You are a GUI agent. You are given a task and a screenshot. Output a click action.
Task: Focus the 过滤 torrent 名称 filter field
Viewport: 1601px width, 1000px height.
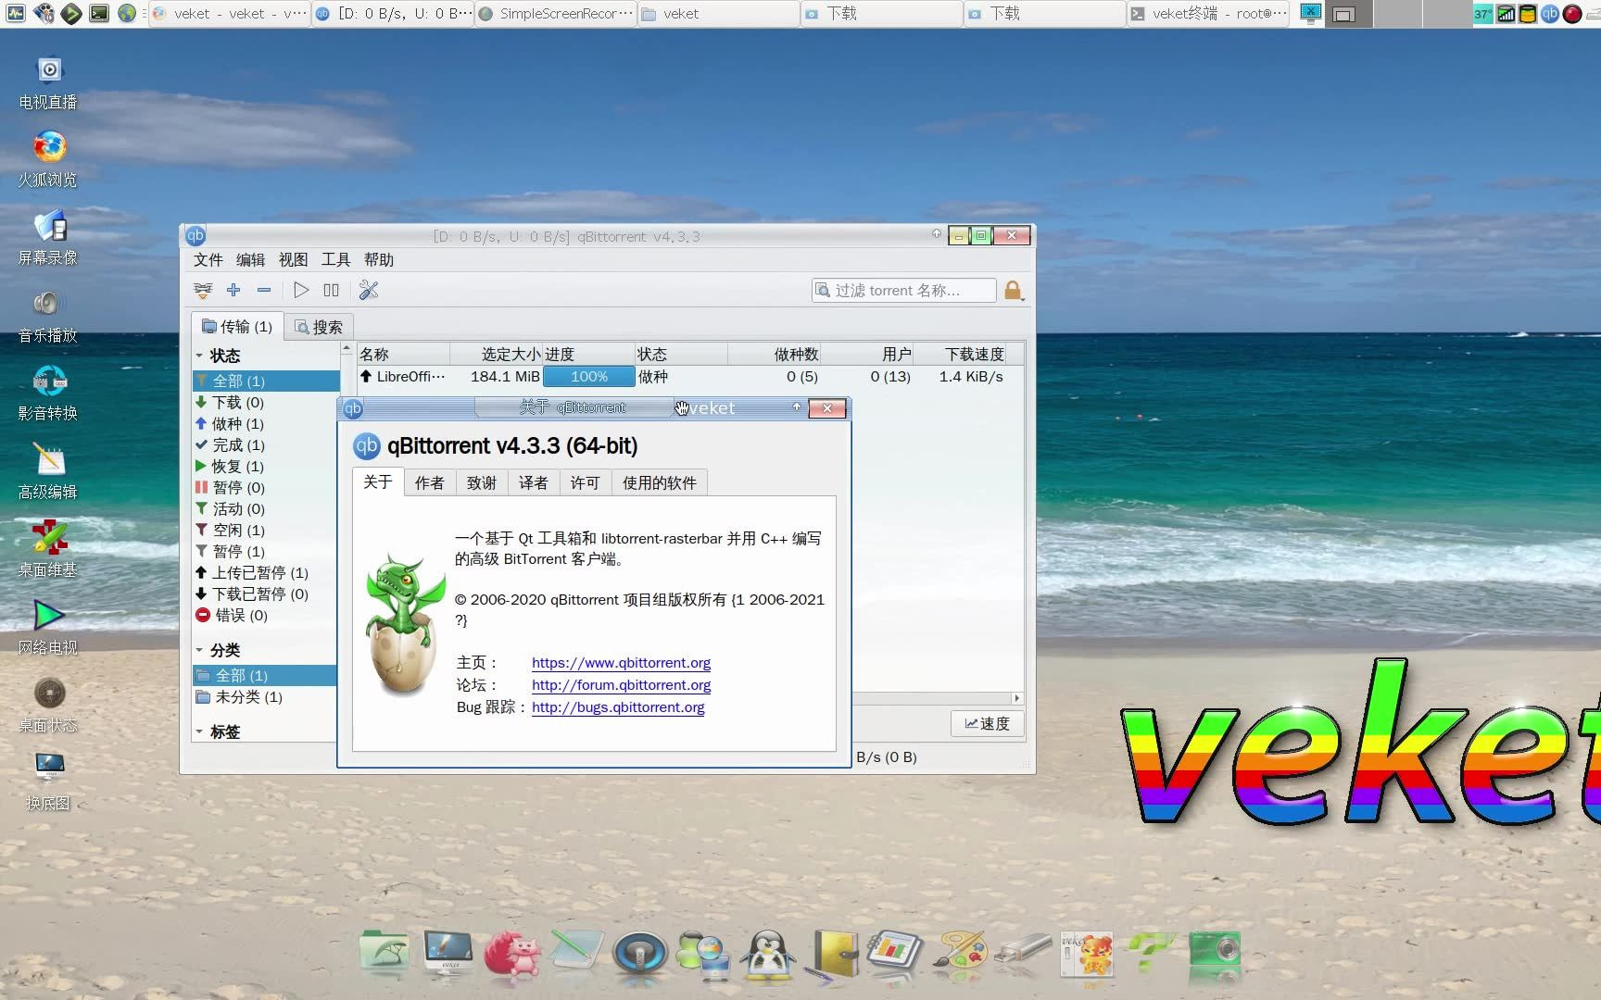pyautogui.click(x=904, y=291)
